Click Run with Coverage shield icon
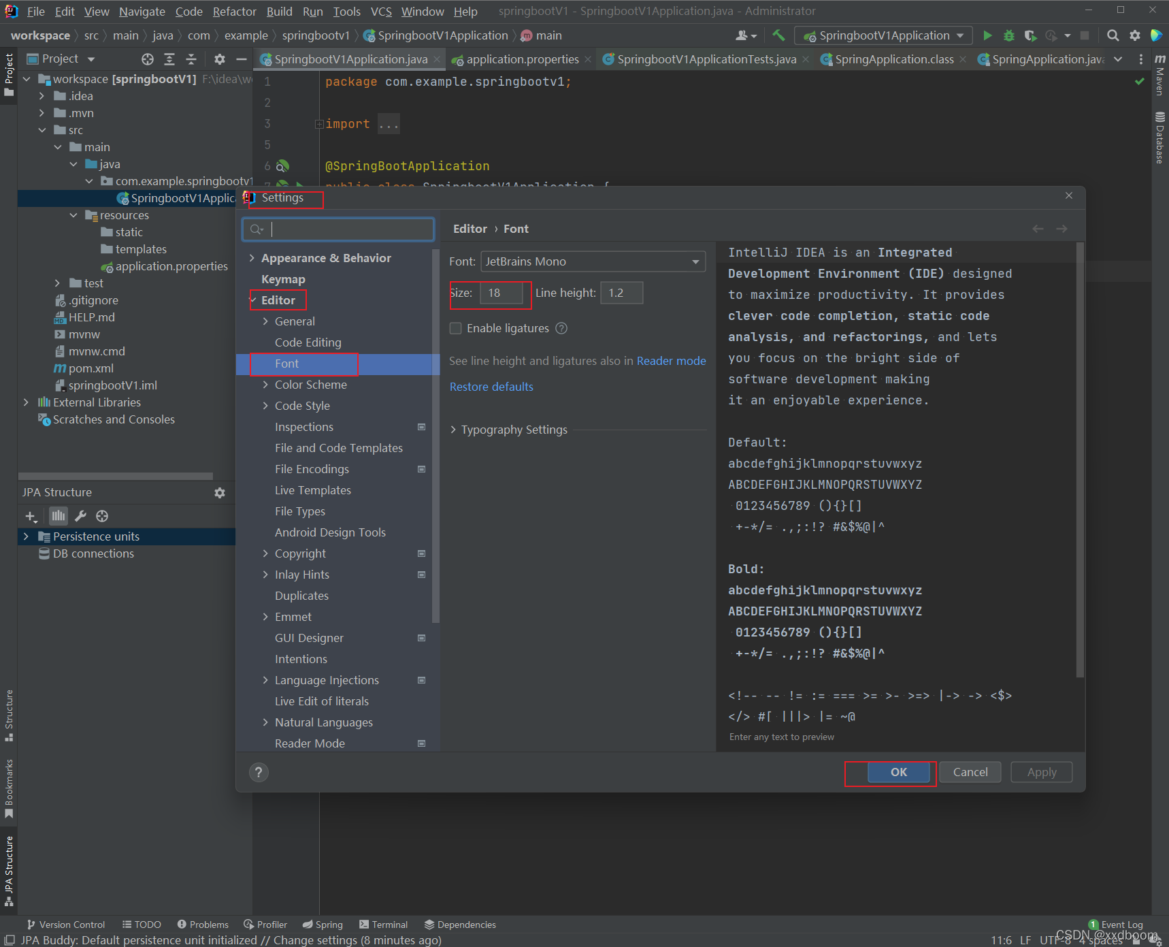The width and height of the screenshot is (1169, 947). 1031,35
